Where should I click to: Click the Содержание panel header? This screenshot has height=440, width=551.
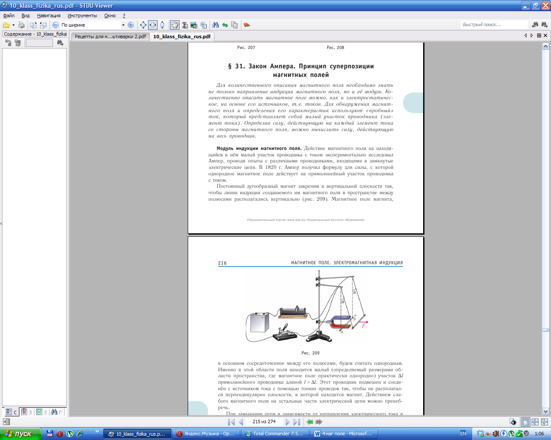click(x=34, y=34)
